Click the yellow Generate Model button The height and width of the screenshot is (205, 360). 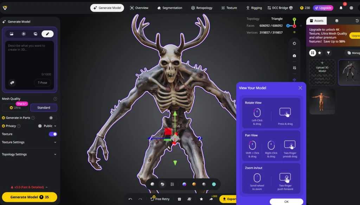pyautogui.click(x=30, y=197)
